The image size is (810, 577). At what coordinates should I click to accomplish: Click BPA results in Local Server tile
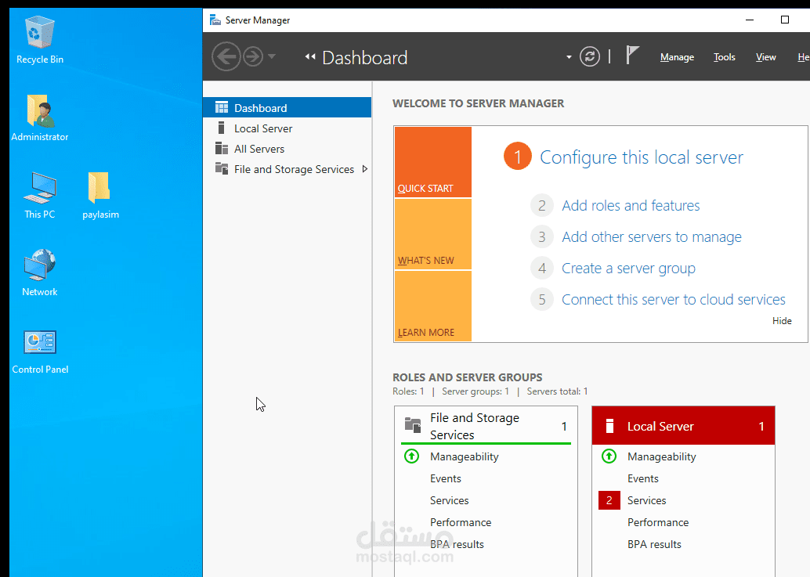654,544
